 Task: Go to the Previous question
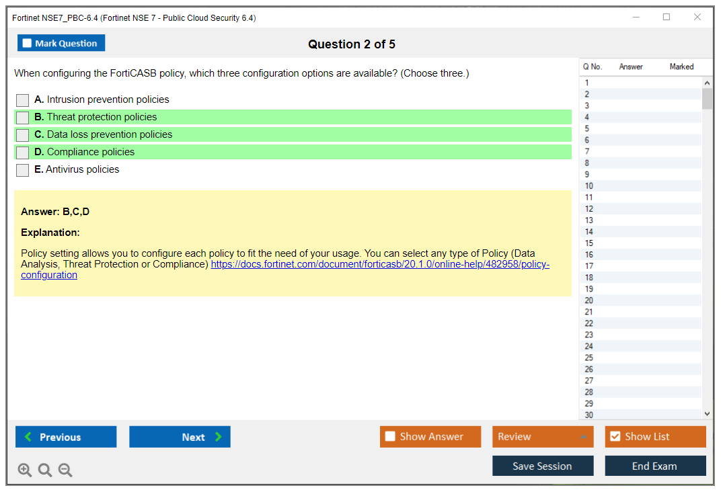pos(66,437)
